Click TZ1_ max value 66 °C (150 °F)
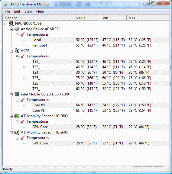The image size is (172, 174). pos(140,89)
